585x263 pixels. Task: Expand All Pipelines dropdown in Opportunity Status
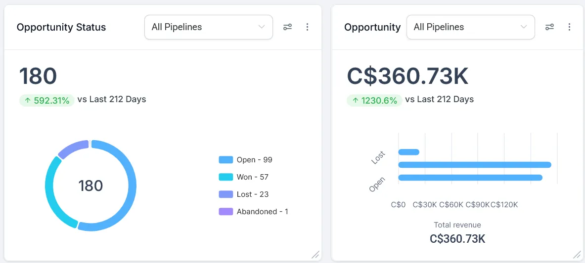coord(208,27)
